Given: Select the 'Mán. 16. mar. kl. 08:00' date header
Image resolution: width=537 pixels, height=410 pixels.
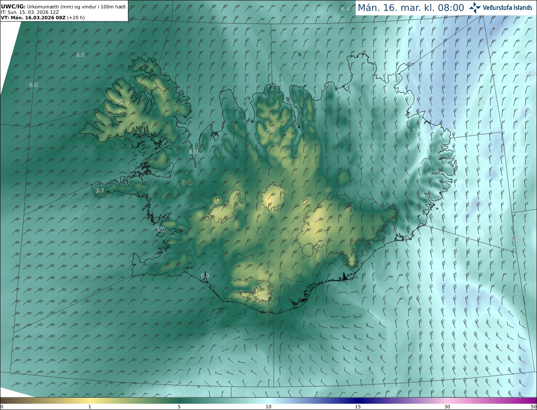Looking at the screenshot, I should click(411, 8).
